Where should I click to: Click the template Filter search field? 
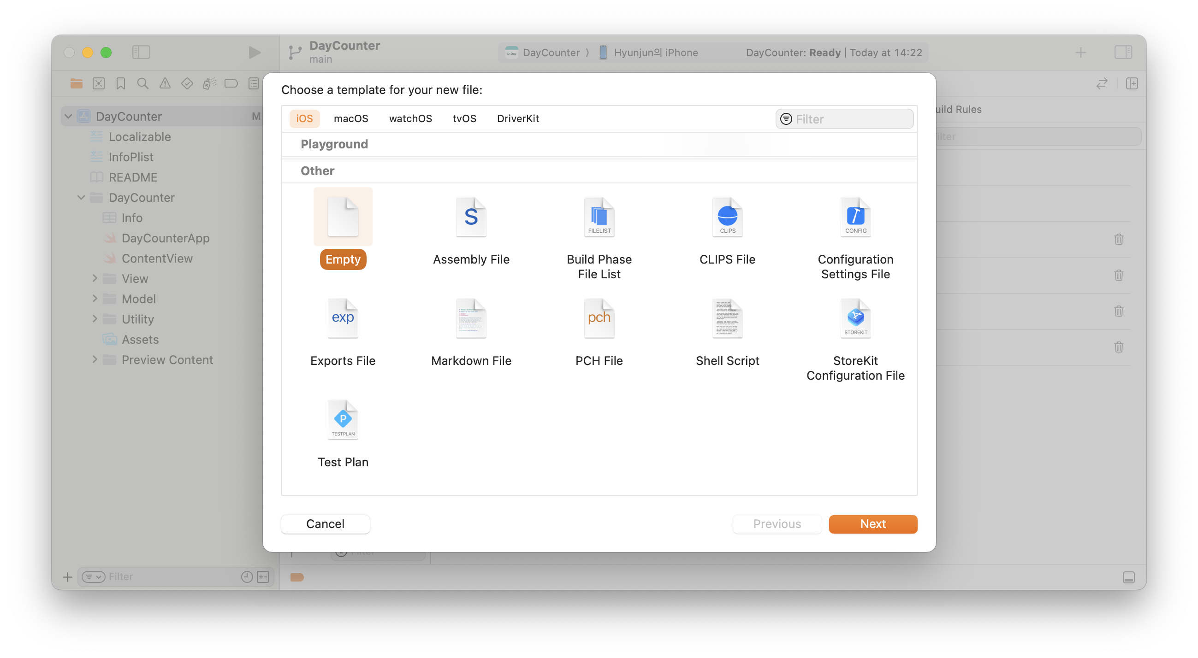click(x=851, y=119)
